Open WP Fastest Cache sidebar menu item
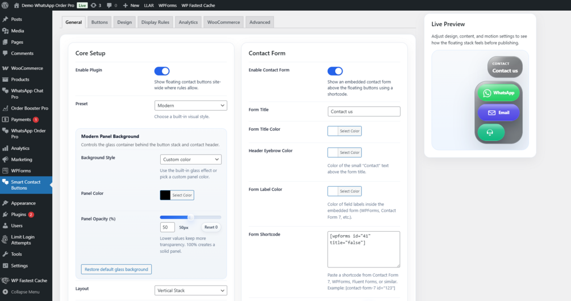This screenshot has height=301, width=571. (x=26, y=281)
